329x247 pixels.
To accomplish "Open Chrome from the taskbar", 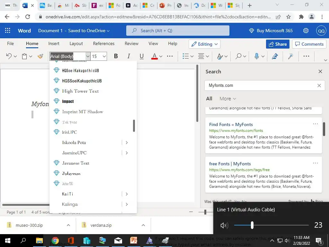I will pos(55,241).
